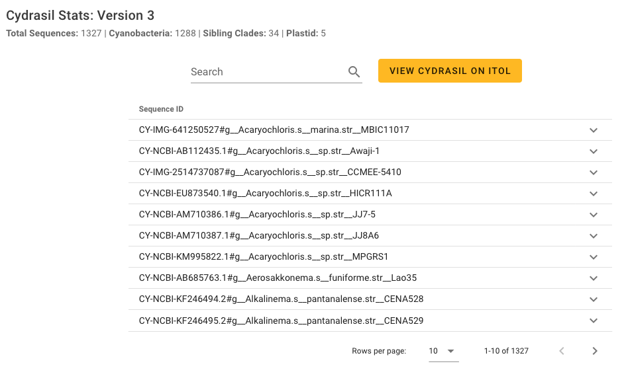
Task: Open View Cydrasil on iTOL button
Action: 450,71
